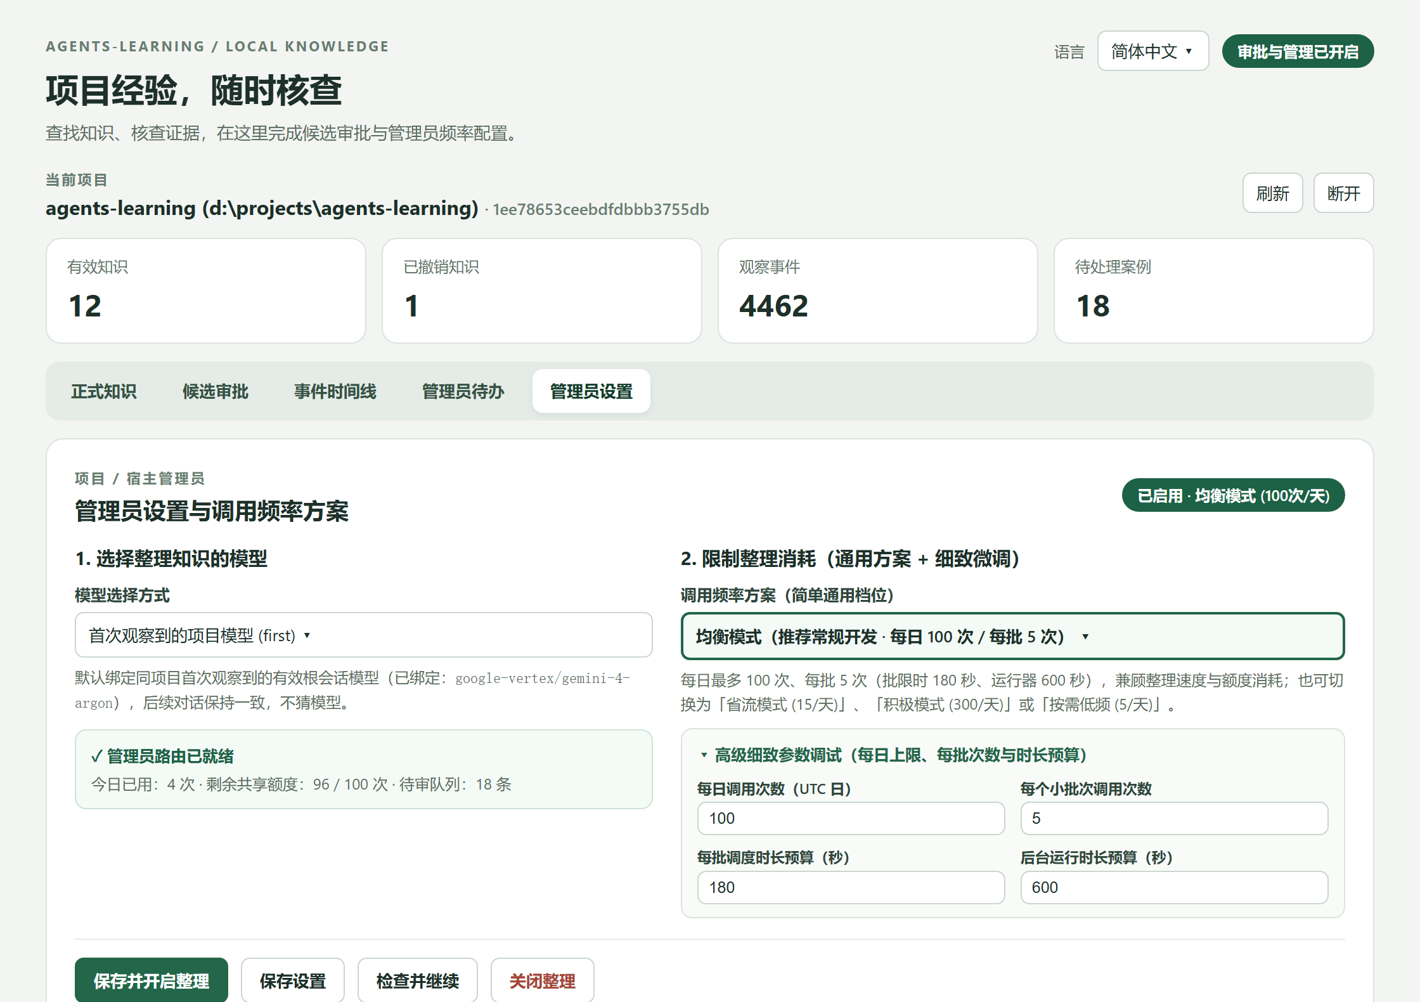
Task: Open the 管理员待办 tab
Action: (x=463, y=391)
